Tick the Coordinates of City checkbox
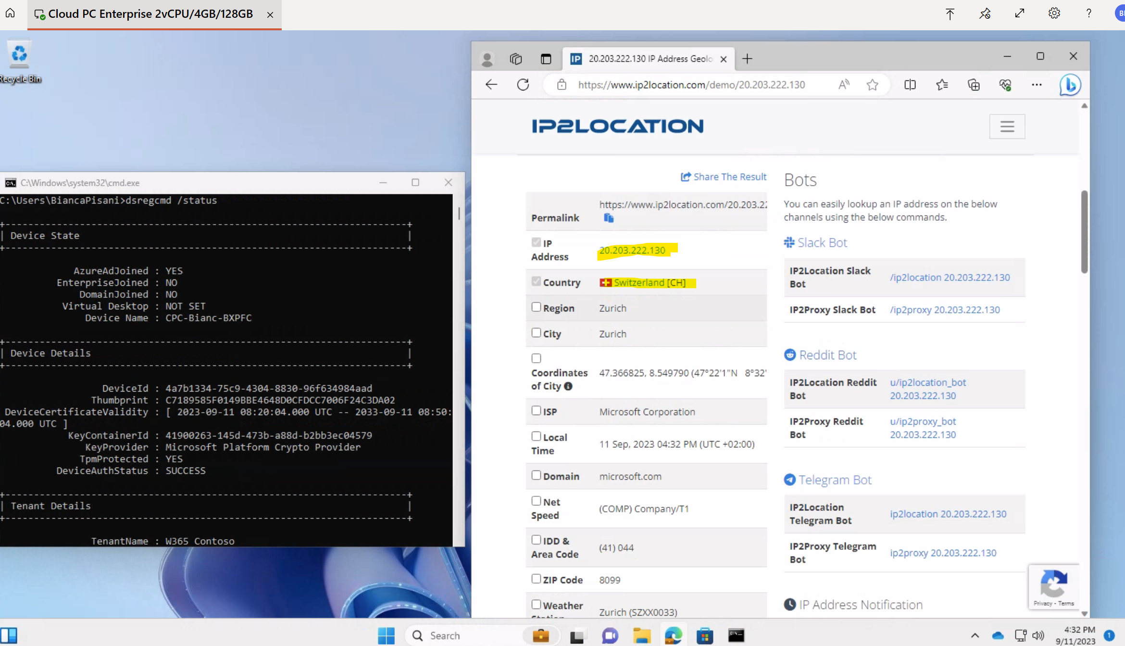This screenshot has height=646, width=1125. point(536,358)
